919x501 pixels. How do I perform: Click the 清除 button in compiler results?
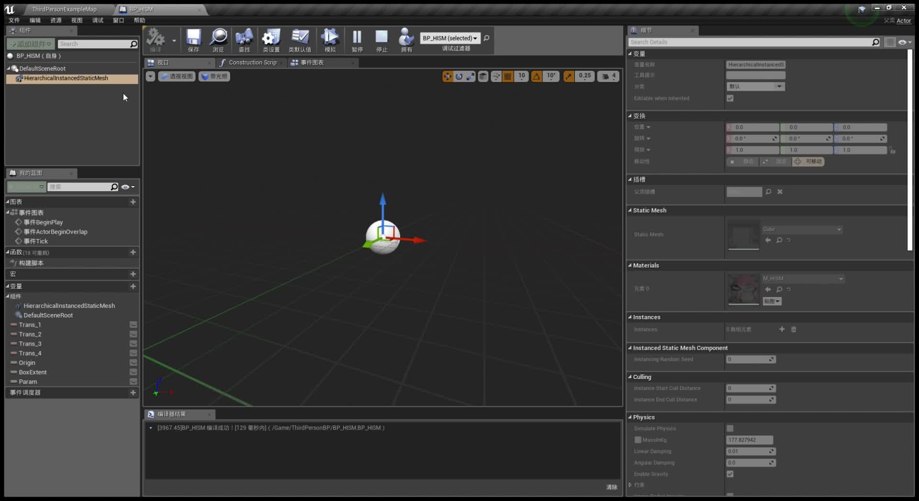[611, 487]
